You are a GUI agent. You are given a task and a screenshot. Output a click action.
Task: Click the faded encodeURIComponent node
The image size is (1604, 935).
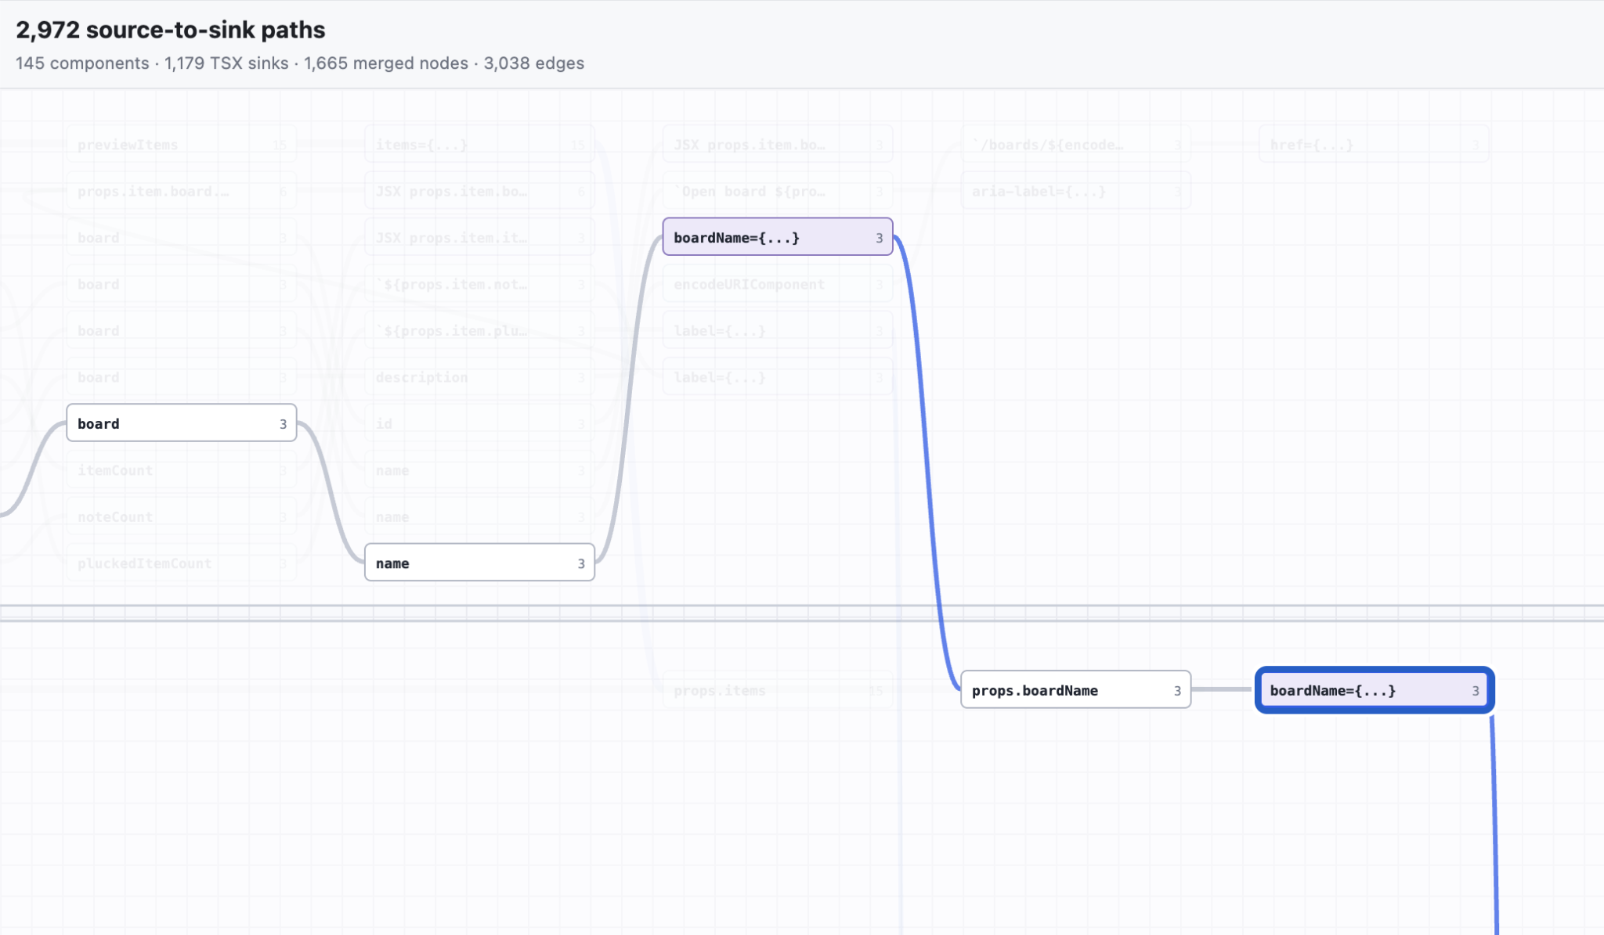click(x=778, y=284)
